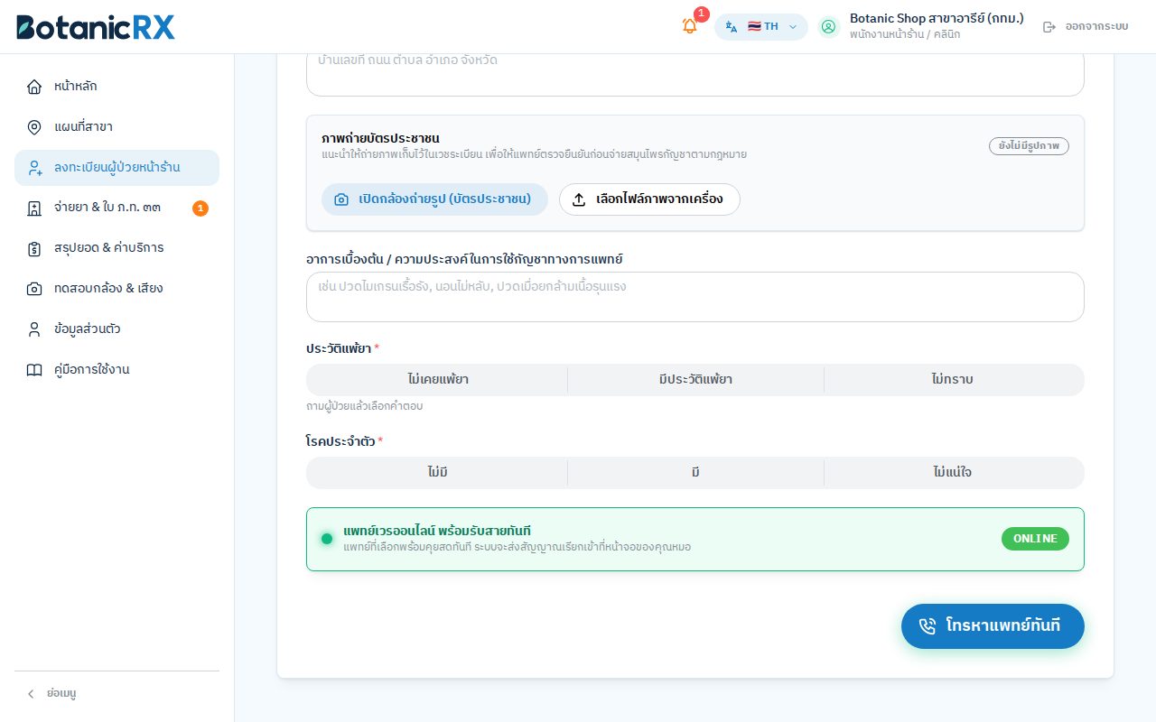Click เลือกไฟล์ภาพจากเครื่อง upload button

(649, 199)
